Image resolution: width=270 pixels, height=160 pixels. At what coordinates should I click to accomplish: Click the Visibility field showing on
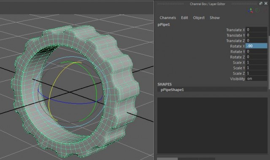256,79
